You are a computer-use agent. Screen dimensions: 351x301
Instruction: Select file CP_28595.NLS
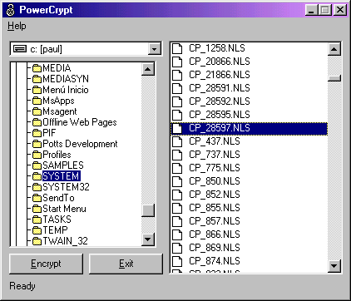(x=220, y=115)
